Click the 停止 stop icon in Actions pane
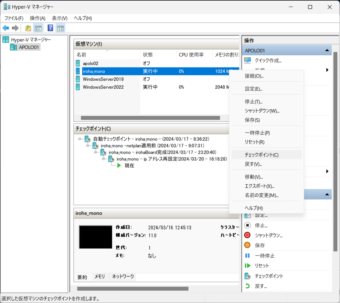The image size is (340, 303). [247, 225]
